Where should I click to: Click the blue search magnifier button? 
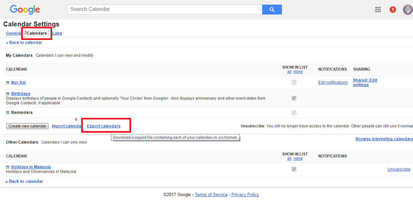(272, 10)
